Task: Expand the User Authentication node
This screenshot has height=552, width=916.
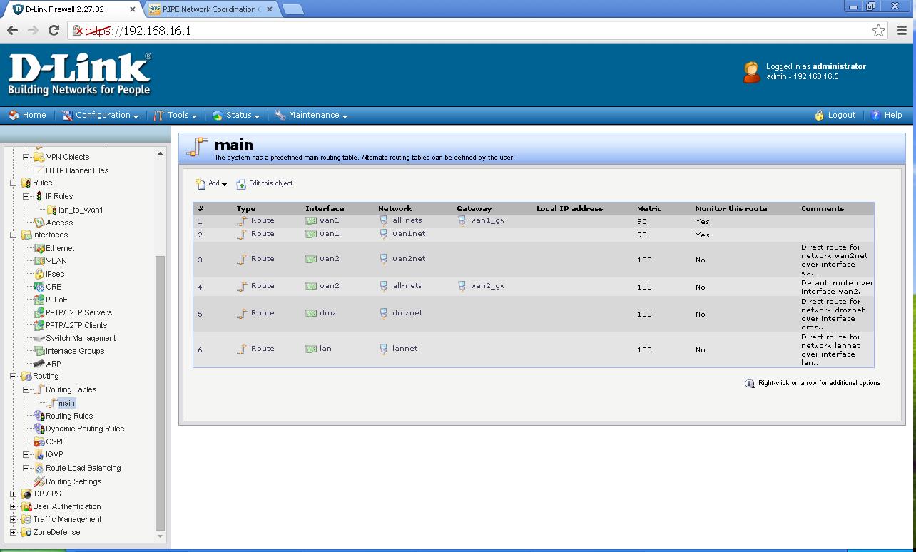Action: pos(14,506)
